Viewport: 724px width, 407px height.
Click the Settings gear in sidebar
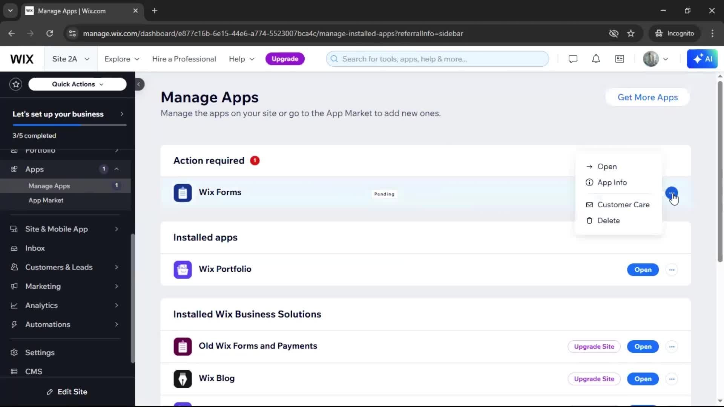point(14,353)
